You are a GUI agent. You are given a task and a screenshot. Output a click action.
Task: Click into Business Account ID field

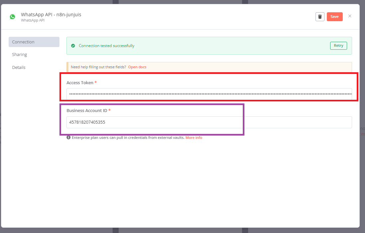pyautogui.click(x=209, y=122)
